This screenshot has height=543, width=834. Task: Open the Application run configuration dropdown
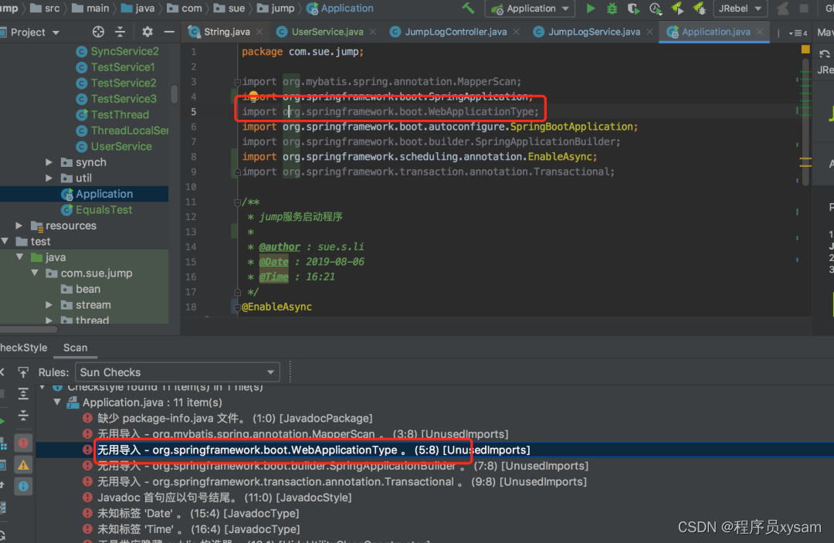pos(530,8)
